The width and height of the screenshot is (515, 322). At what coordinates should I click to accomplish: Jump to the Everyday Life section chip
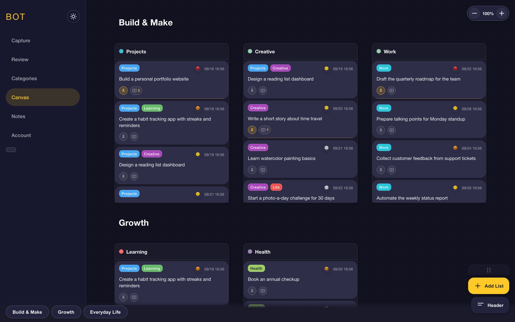click(x=105, y=312)
